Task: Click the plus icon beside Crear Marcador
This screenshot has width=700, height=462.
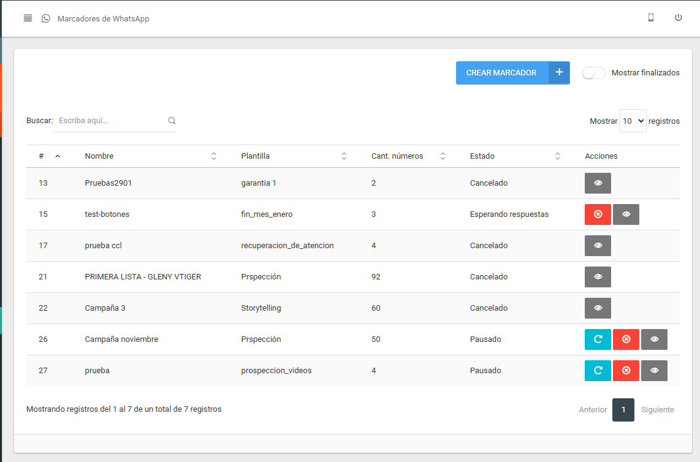Action: 558,72
